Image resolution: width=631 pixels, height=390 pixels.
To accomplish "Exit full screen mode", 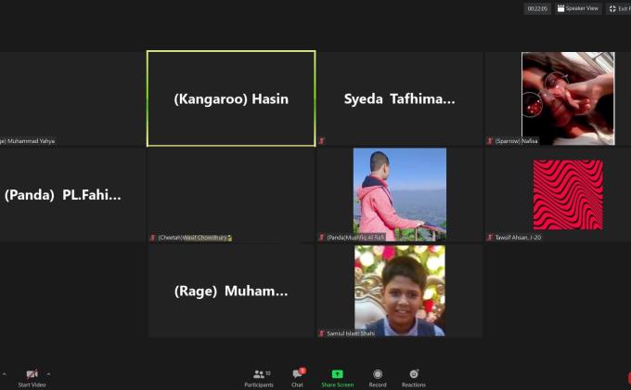I will tap(619, 8).
